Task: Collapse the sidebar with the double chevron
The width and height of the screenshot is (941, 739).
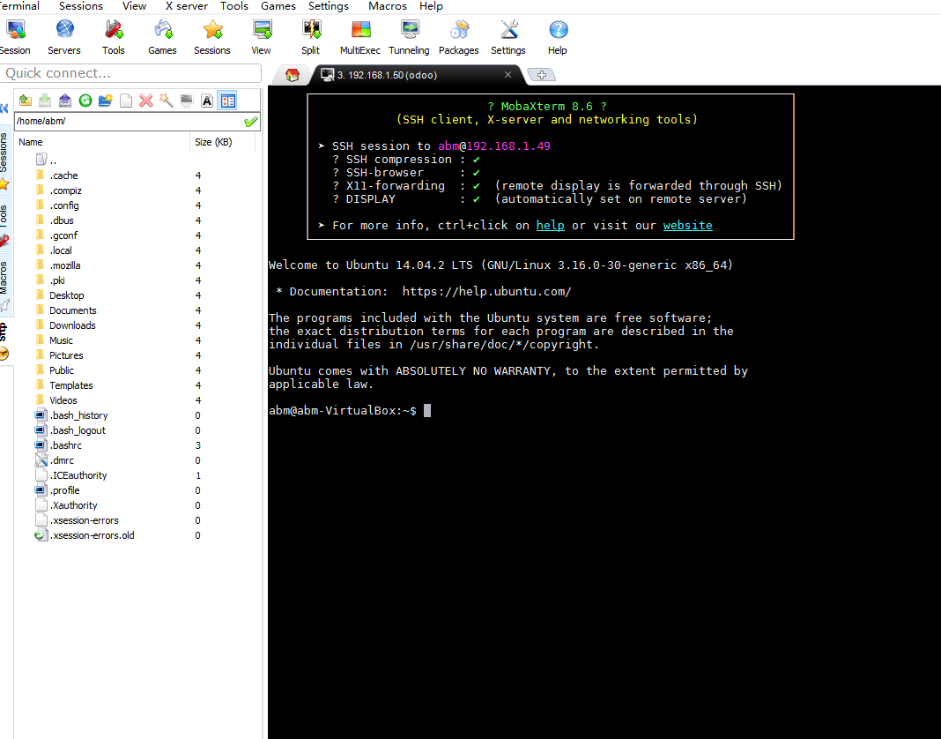Action: coord(4,108)
